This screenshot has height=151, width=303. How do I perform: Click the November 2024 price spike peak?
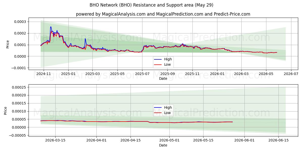point(51,27)
